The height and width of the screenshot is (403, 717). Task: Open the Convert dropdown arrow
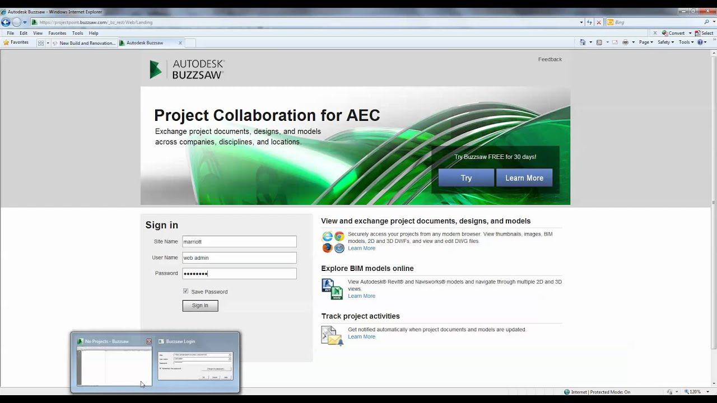coord(690,33)
